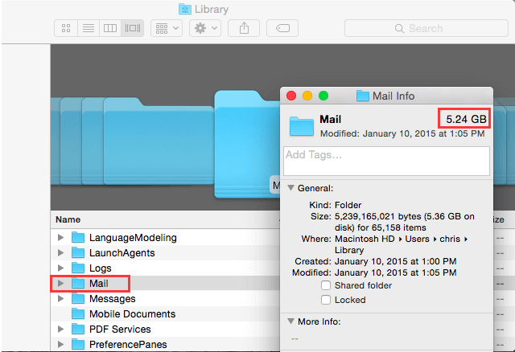Expand the PDF Services folder
This screenshot has width=515, height=352.
60,329
